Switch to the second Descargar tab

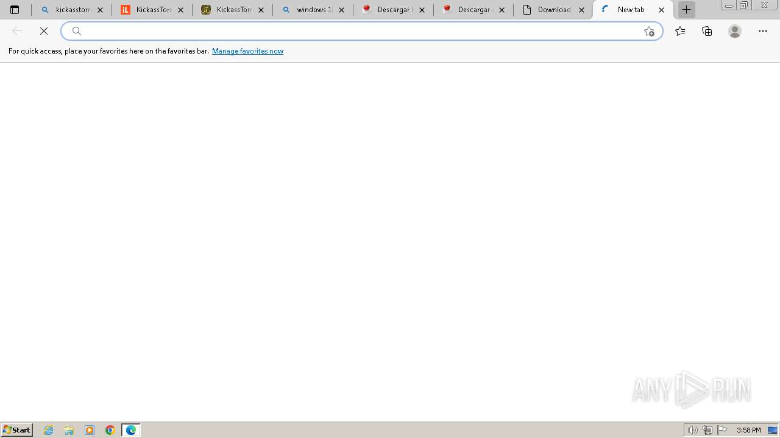[x=473, y=10]
